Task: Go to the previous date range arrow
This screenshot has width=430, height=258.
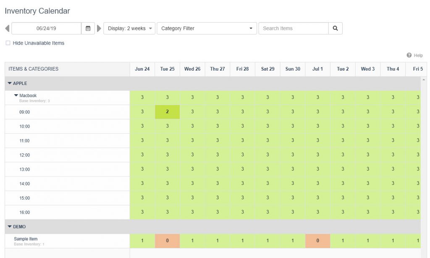Action: (8, 28)
